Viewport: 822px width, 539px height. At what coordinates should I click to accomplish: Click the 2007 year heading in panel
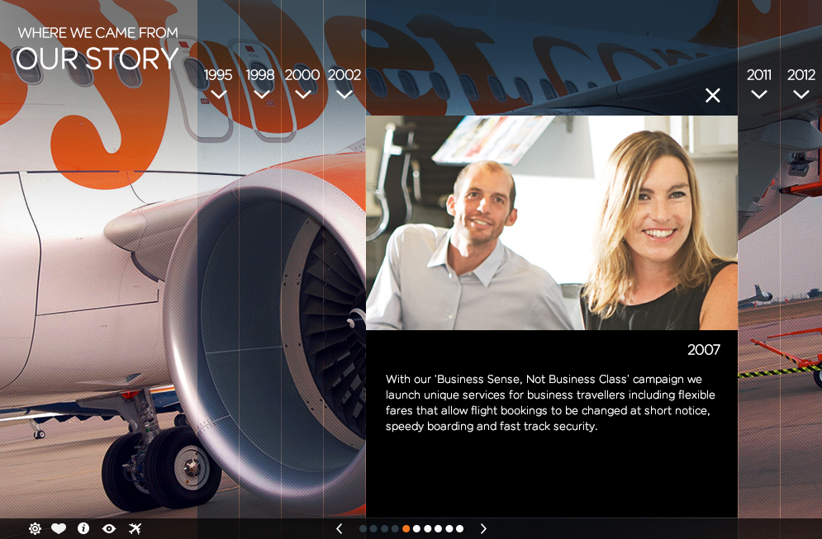point(703,350)
